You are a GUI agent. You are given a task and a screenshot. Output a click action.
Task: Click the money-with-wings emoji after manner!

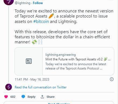pyautogui.click(x=34, y=42)
